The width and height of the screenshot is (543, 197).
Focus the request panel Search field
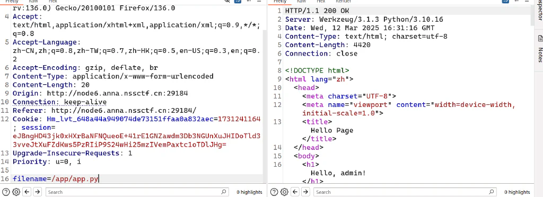(137, 192)
